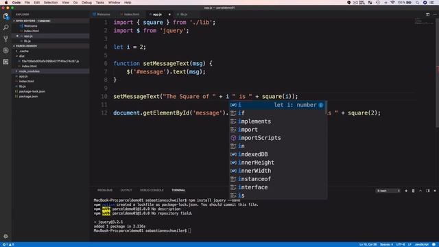
Task: Switch to the Welcome editor tab
Action: point(103,14)
